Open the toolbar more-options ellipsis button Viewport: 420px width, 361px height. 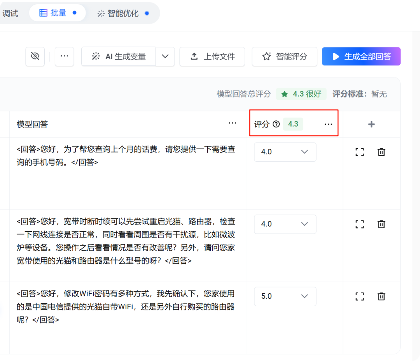65,57
